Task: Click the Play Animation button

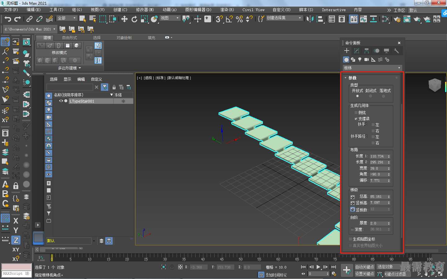Action: click(318, 267)
